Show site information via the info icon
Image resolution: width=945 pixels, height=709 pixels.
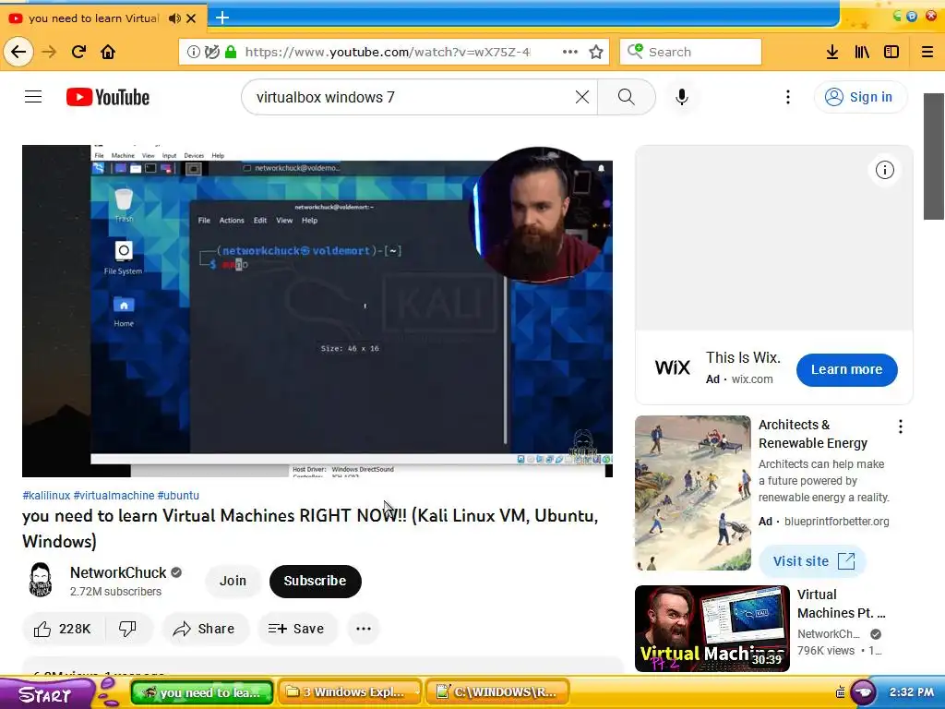tap(194, 52)
